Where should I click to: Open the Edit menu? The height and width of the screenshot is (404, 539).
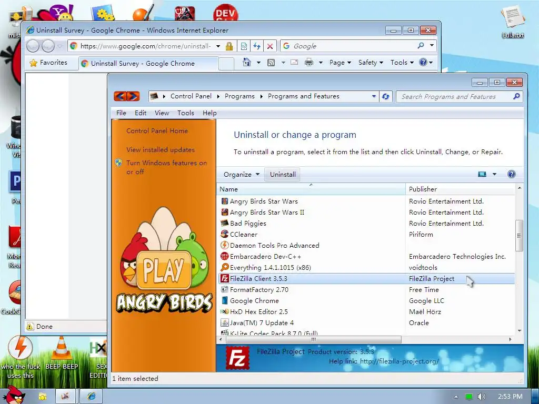[140, 113]
